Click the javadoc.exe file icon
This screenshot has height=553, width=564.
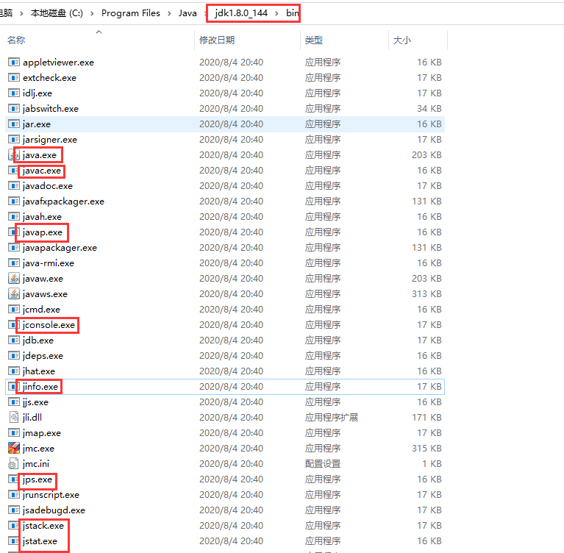pyautogui.click(x=14, y=186)
